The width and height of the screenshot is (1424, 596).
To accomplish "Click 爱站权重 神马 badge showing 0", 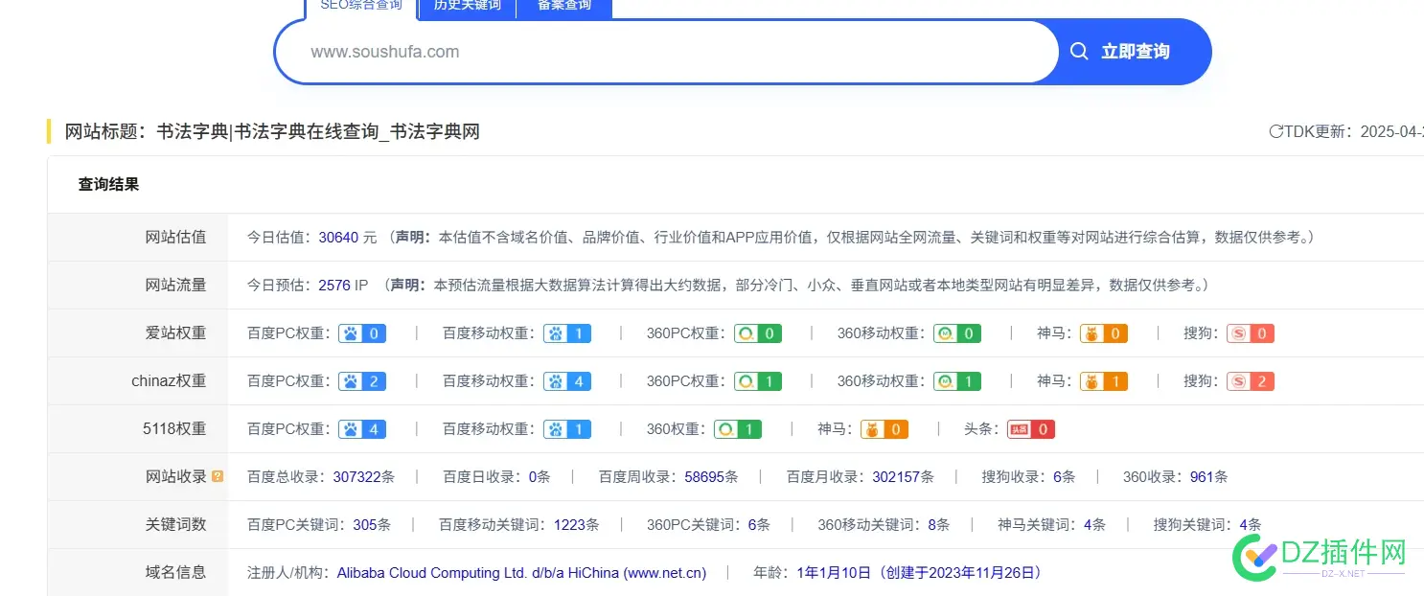I will pyautogui.click(x=1104, y=333).
